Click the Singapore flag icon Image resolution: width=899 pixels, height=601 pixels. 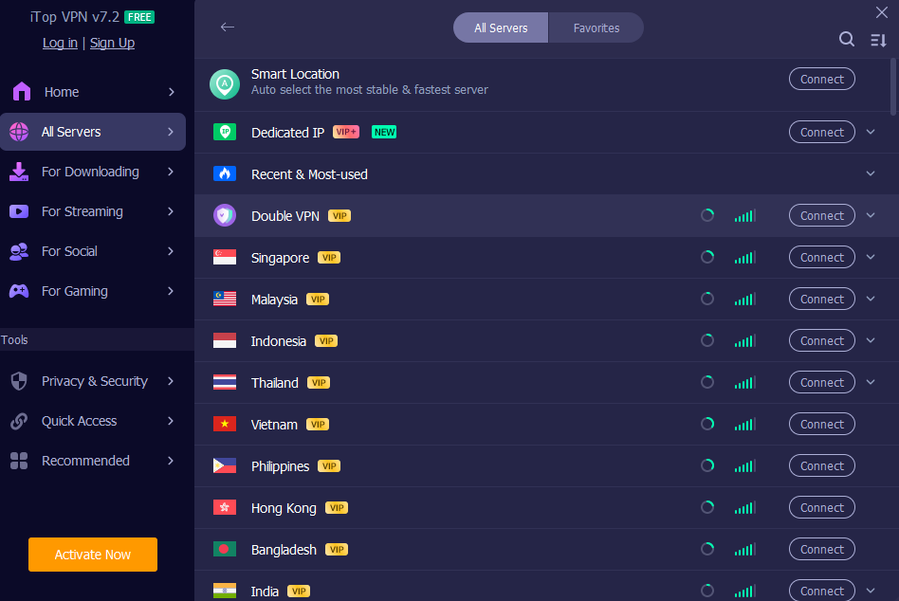(x=225, y=257)
